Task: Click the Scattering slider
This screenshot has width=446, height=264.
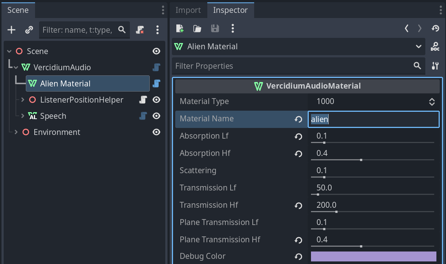Action: [373, 177]
